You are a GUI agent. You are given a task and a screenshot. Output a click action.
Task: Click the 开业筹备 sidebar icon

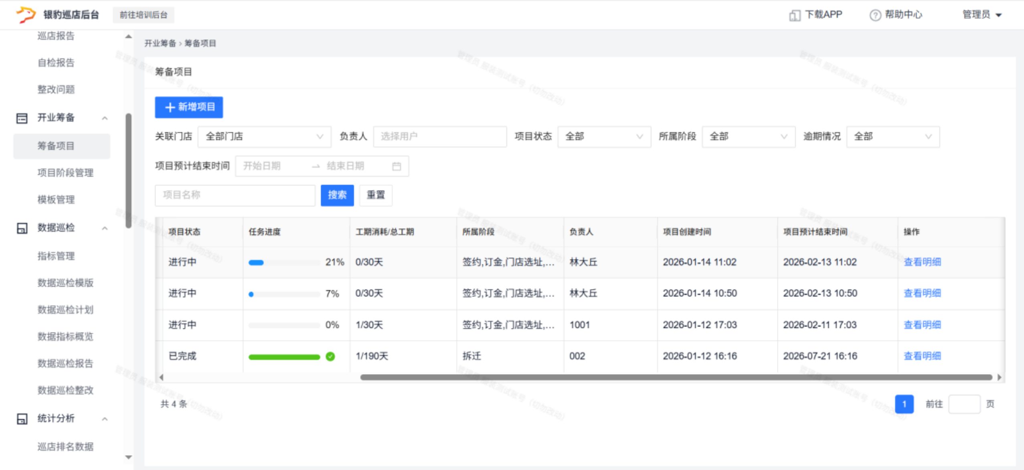(22, 118)
